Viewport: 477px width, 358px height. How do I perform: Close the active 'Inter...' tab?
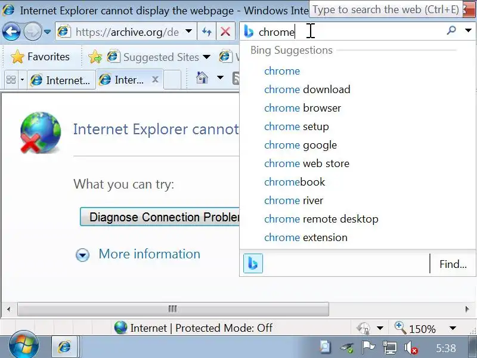tap(155, 80)
